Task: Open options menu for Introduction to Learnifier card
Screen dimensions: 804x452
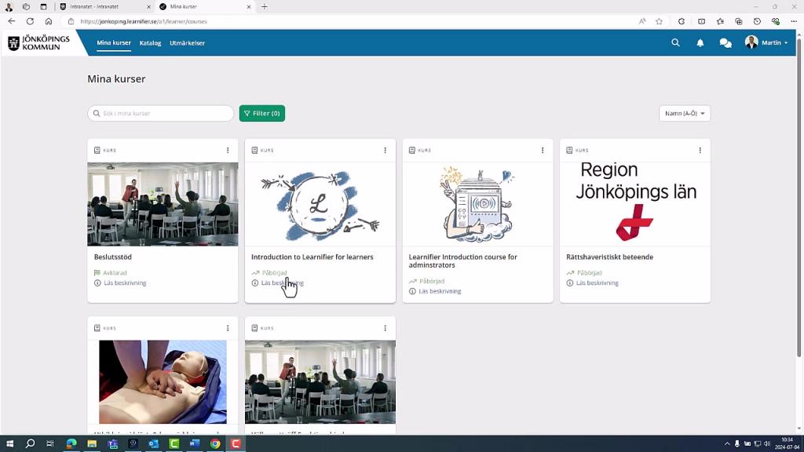Action: [x=385, y=150]
